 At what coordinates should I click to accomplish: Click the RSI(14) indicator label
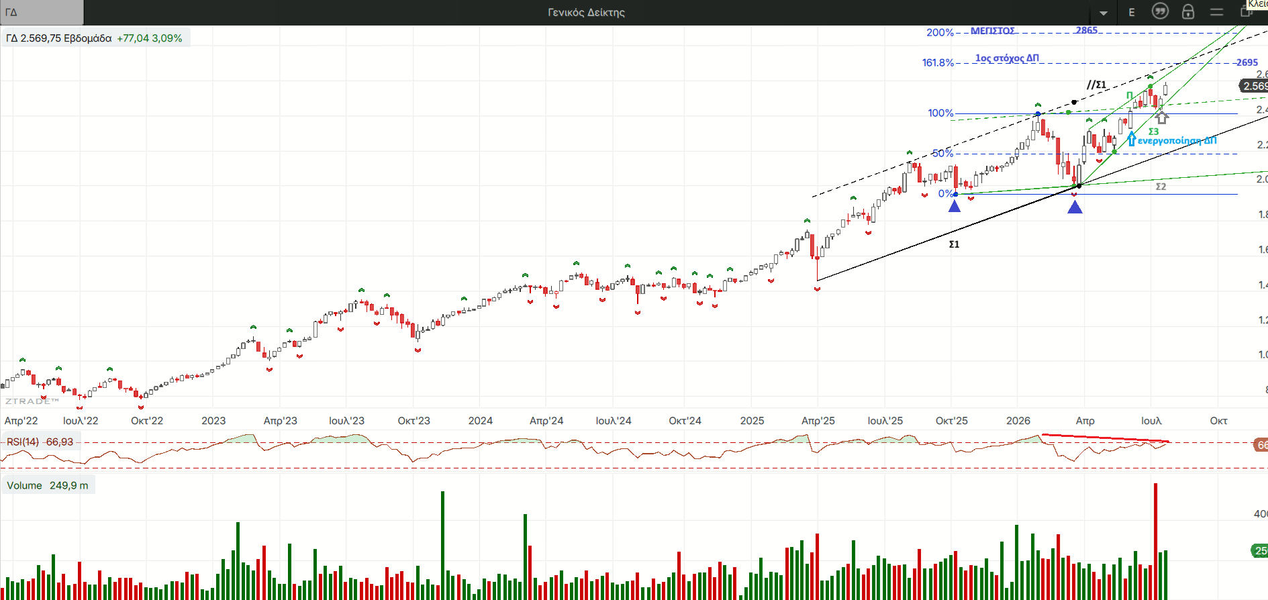tap(40, 442)
